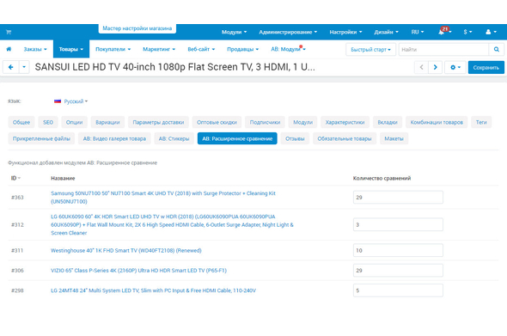Open the LG 60UK6090 product link
Screen dimensions: 507x336
[x=172, y=225]
